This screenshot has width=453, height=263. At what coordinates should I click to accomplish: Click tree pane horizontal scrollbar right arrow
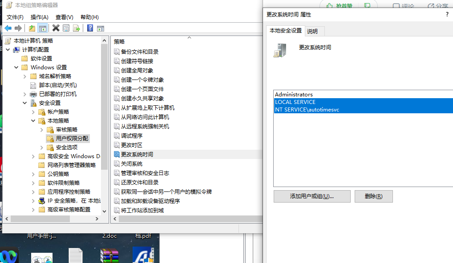coord(97,219)
